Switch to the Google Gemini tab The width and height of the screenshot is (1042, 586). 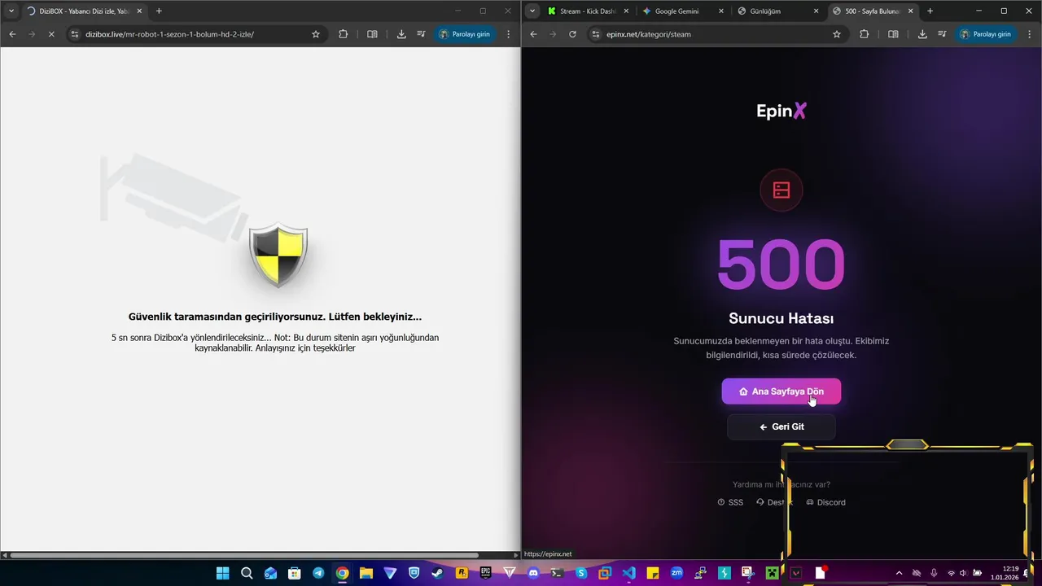[x=682, y=11]
